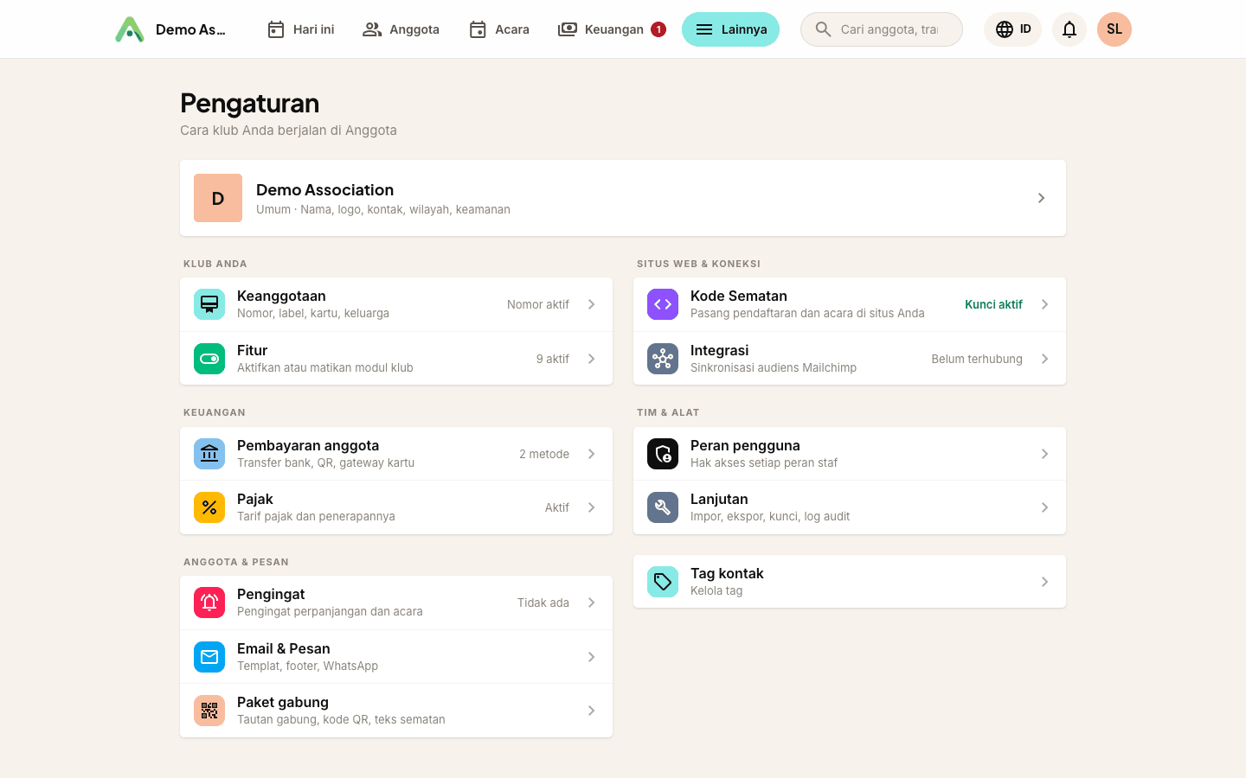Click the envelope icon for Email & Pesan
The image size is (1246, 778).
(x=209, y=657)
